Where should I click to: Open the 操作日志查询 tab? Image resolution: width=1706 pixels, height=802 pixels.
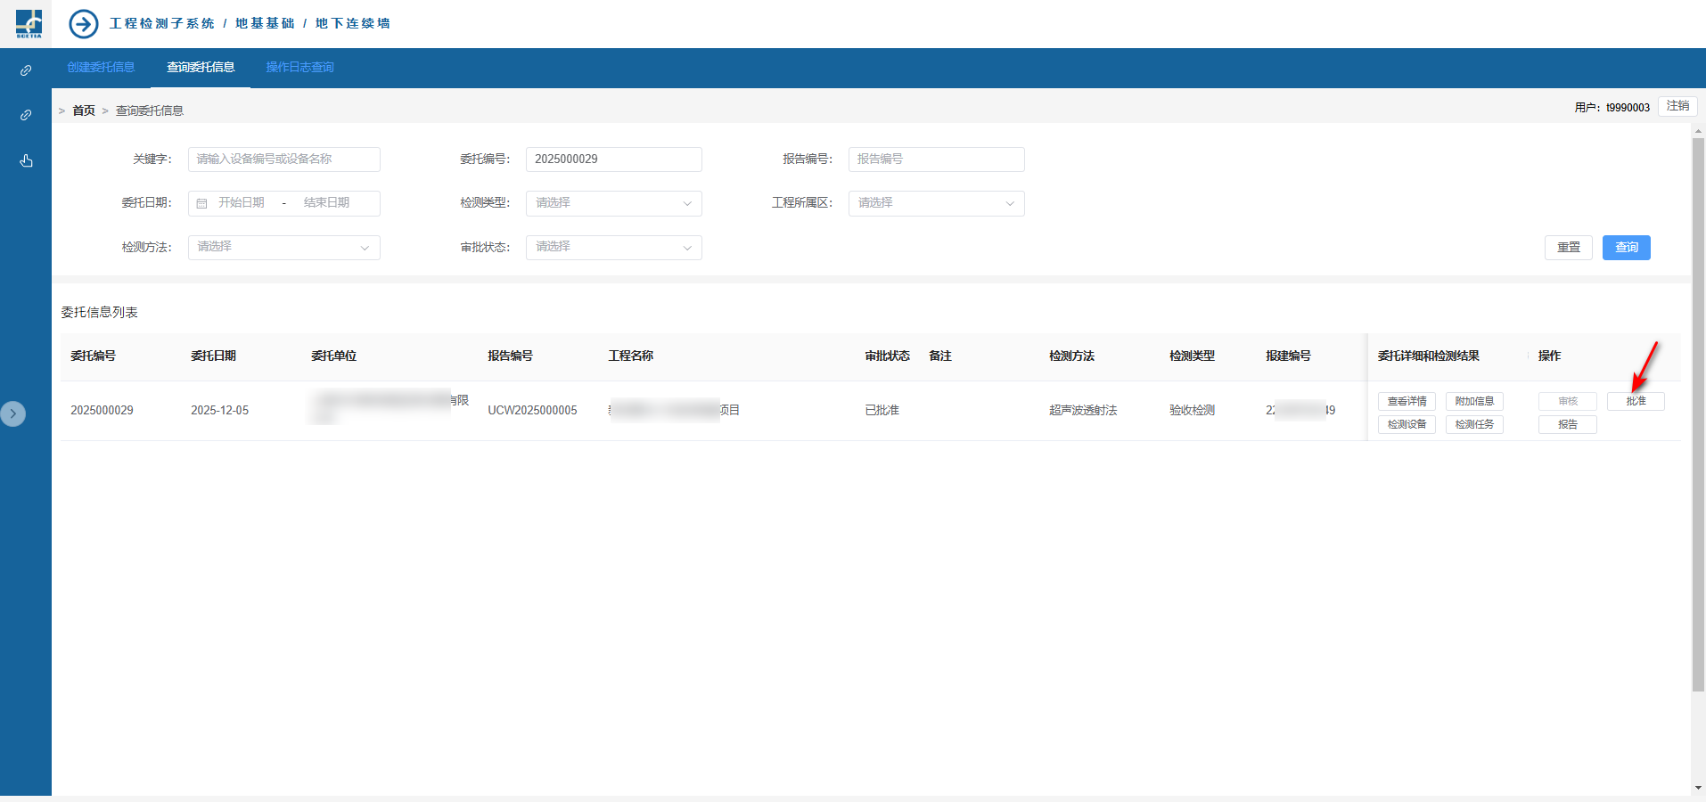[x=299, y=68]
